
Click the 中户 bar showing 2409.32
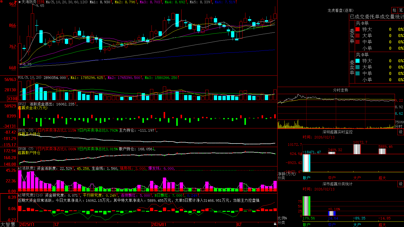pos(332,153)
